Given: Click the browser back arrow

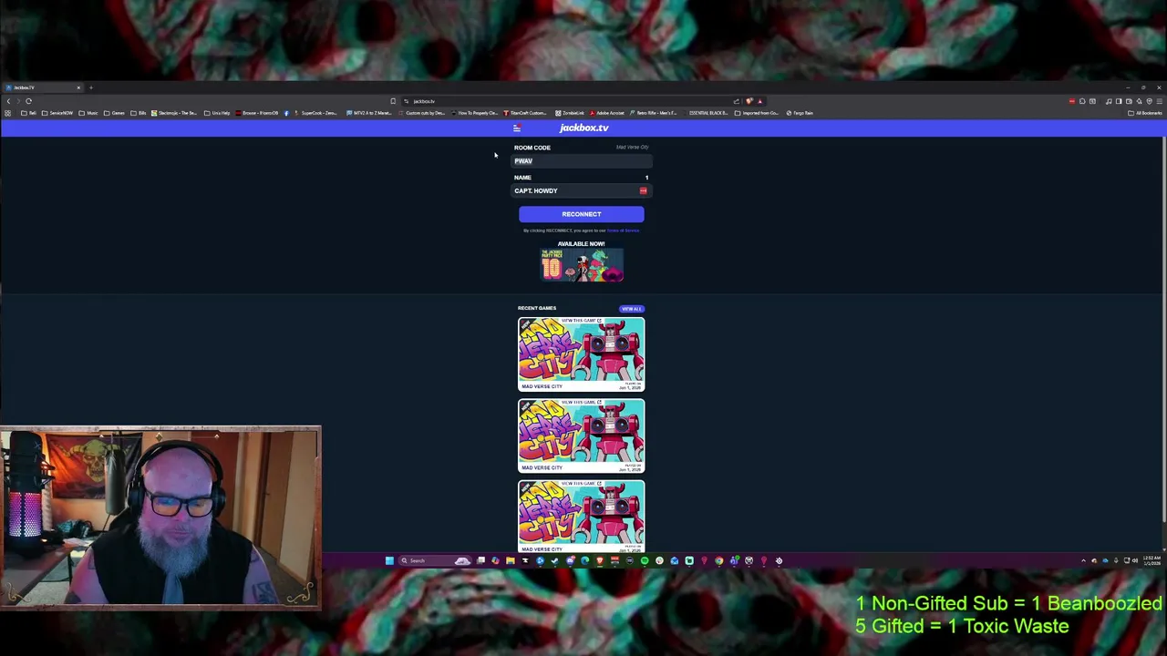Looking at the screenshot, I should pyautogui.click(x=8, y=101).
